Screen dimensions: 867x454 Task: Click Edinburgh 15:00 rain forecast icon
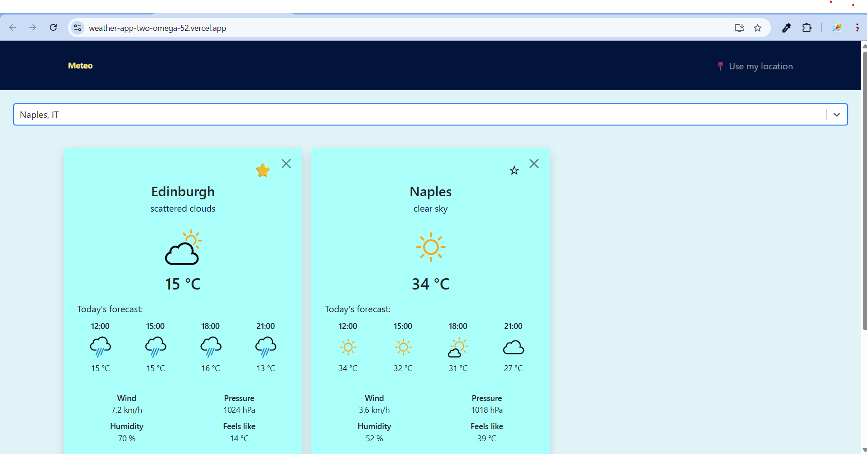[155, 347]
